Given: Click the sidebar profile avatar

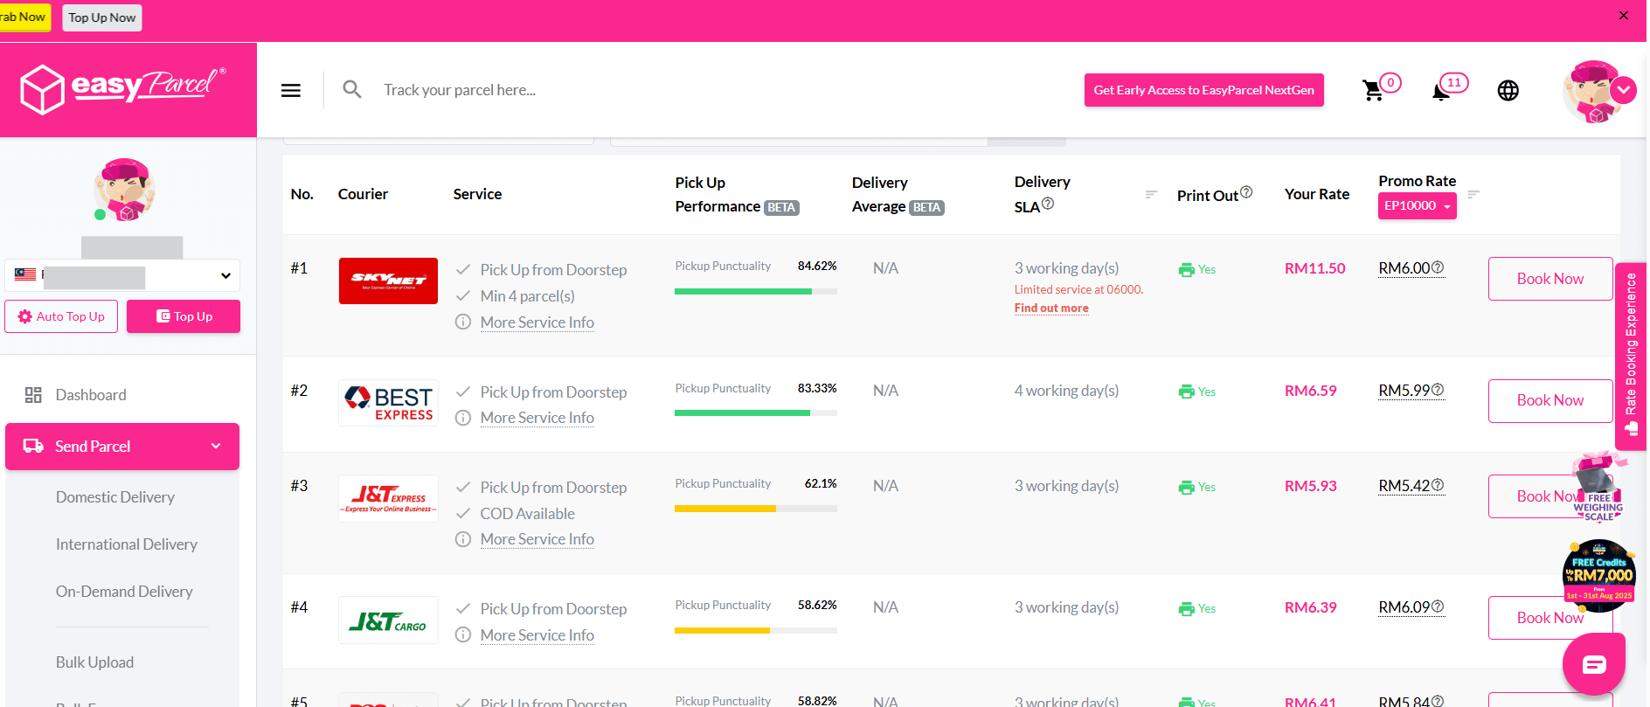Looking at the screenshot, I should tap(125, 190).
